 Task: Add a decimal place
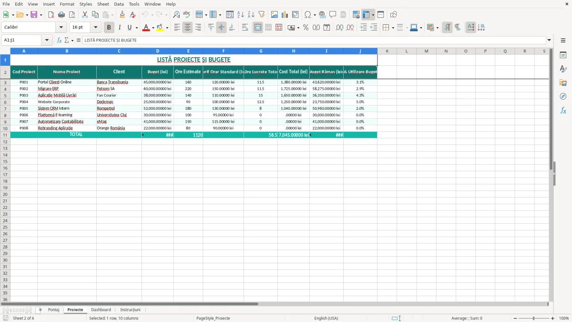(x=339, y=28)
